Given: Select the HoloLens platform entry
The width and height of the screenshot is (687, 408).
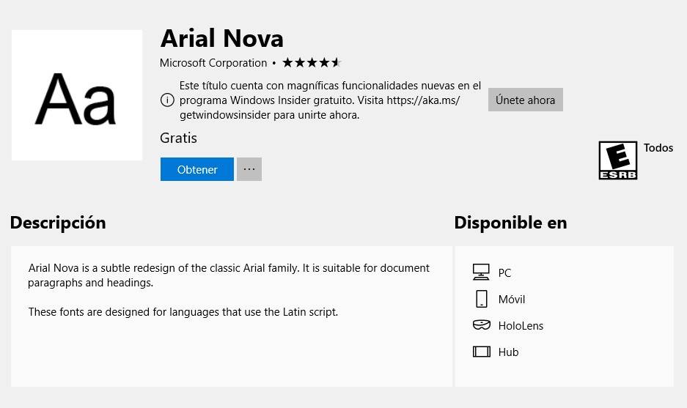Looking at the screenshot, I should pyautogui.click(x=508, y=325).
